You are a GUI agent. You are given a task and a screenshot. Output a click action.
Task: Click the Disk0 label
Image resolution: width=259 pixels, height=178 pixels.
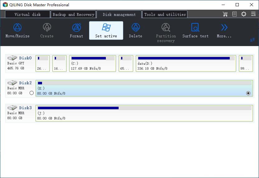tap(25, 58)
